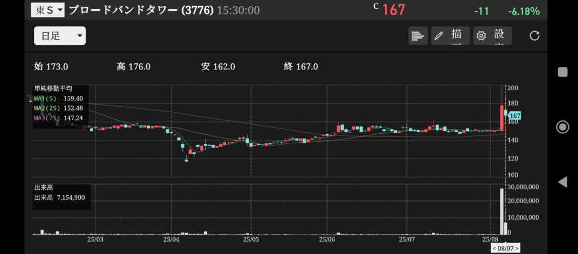Open the 描画 drawing pencil tool
The image size is (578, 254).
(x=450, y=36)
